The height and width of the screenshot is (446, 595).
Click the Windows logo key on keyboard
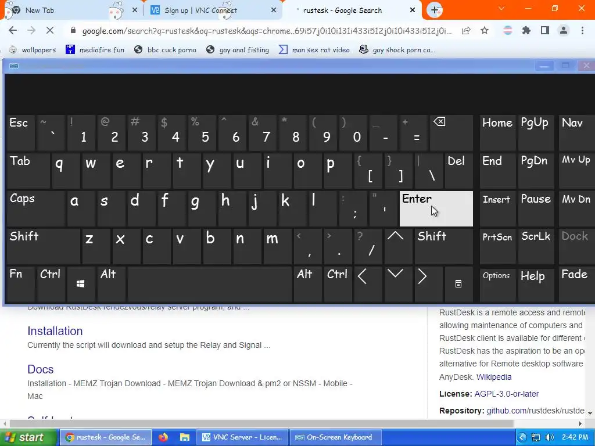[x=80, y=284]
